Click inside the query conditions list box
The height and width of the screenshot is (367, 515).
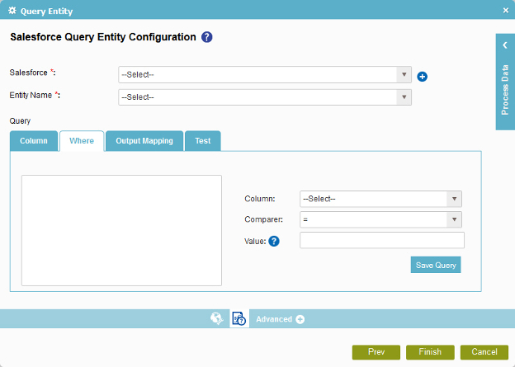[121, 230]
